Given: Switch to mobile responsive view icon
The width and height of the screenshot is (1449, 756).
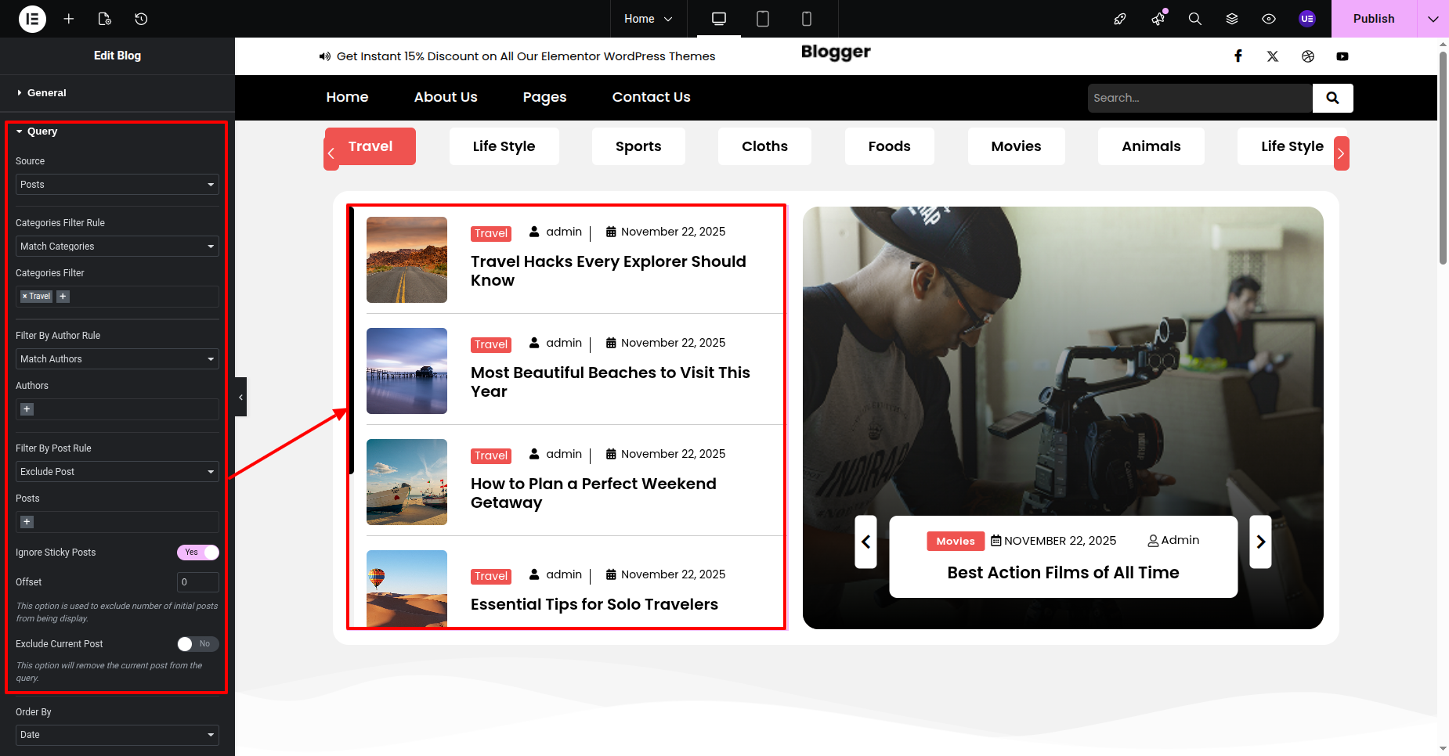Looking at the screenshot, I should tap(806, 19).
